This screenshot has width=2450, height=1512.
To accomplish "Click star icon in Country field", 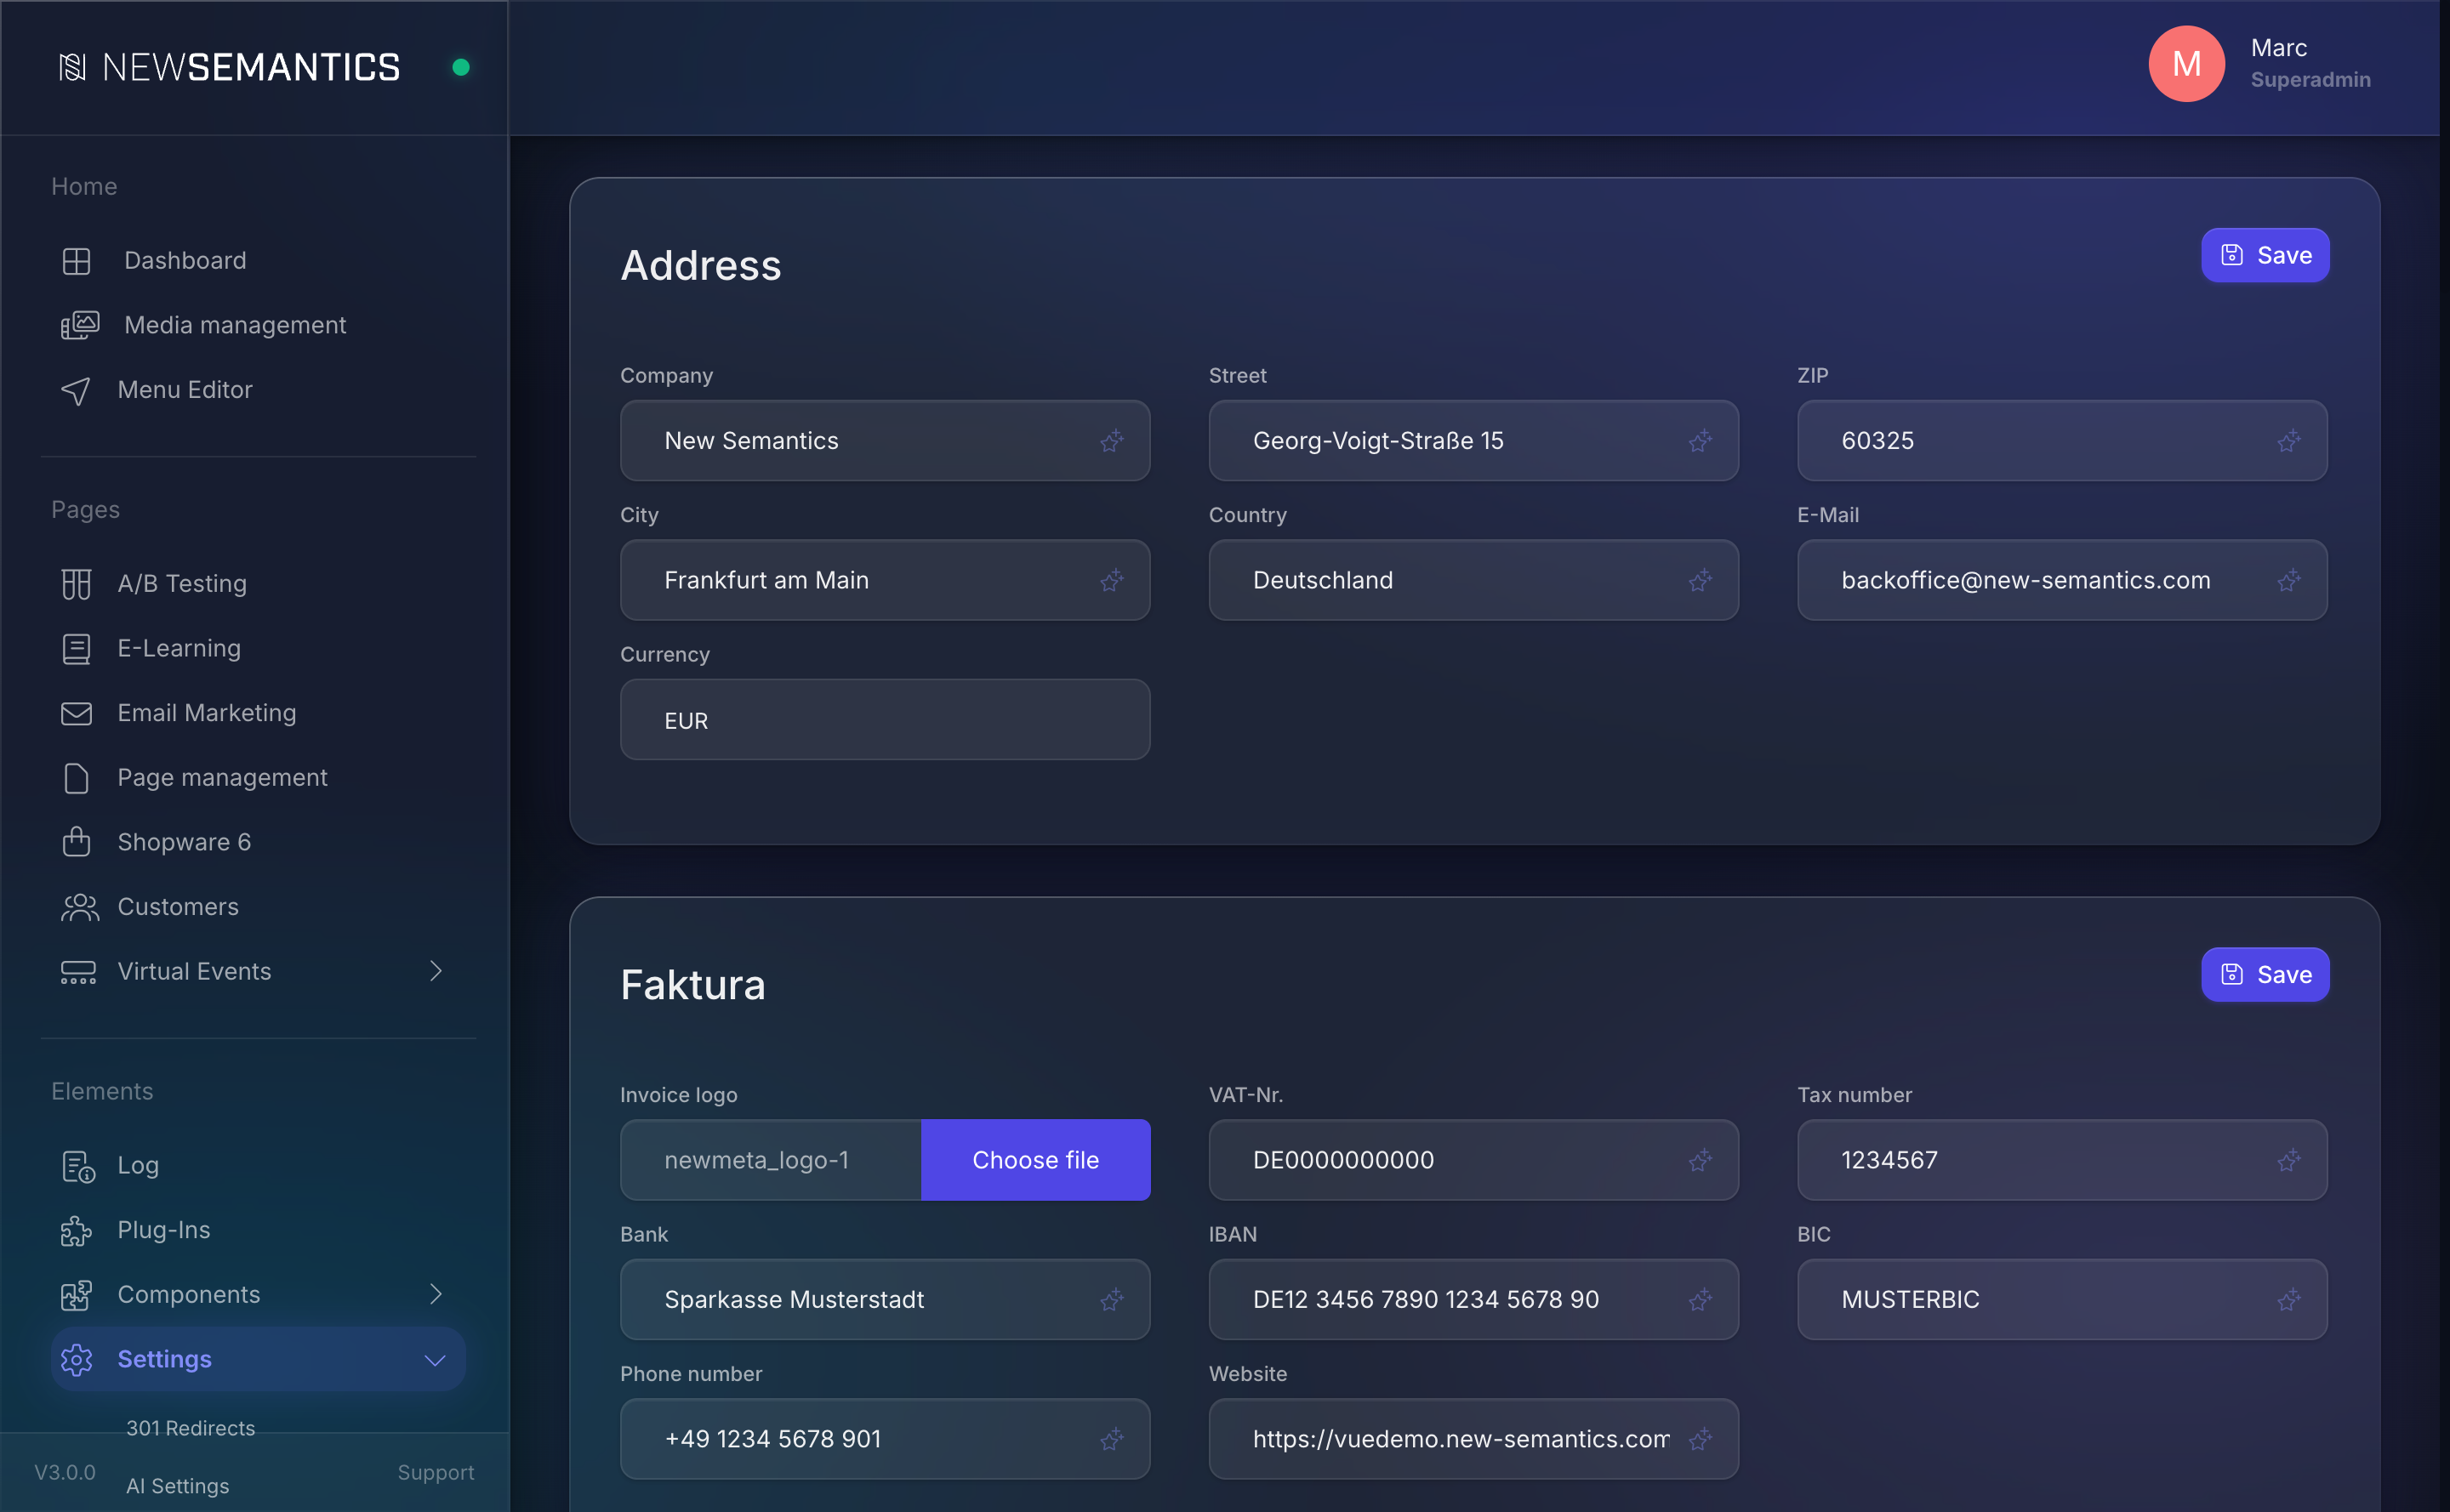I will click(x=1700, y=581).
